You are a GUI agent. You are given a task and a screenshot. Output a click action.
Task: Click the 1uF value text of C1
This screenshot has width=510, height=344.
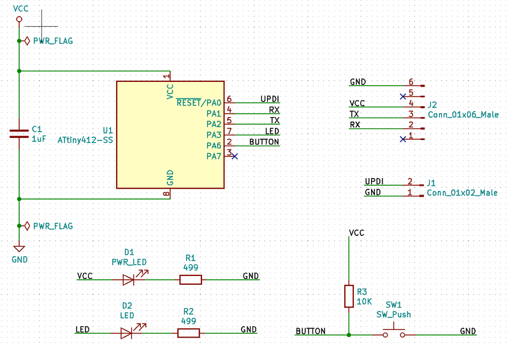[39, 138]
